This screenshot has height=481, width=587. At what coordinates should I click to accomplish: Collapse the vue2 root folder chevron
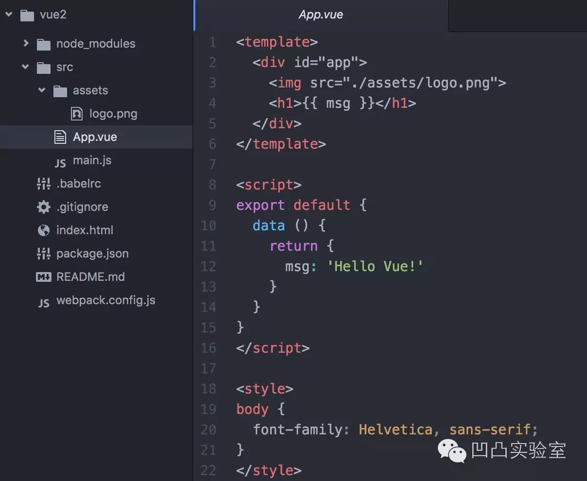[x=9, y=15]
